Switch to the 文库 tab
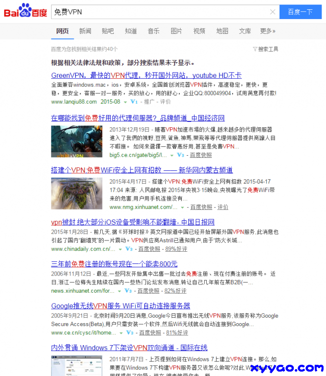326x376 pixels. pos(245,31)
